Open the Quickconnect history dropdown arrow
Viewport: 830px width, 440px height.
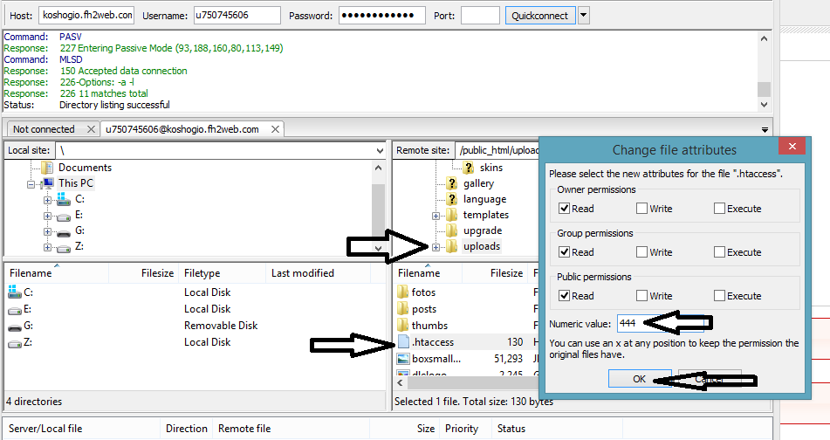click(583, 16)
